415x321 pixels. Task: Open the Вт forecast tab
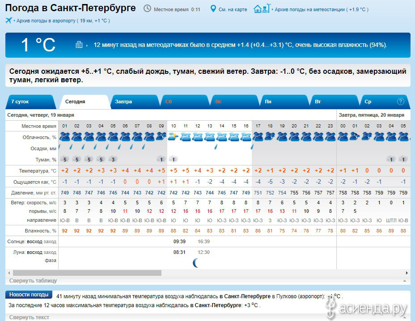click(334, 101)
